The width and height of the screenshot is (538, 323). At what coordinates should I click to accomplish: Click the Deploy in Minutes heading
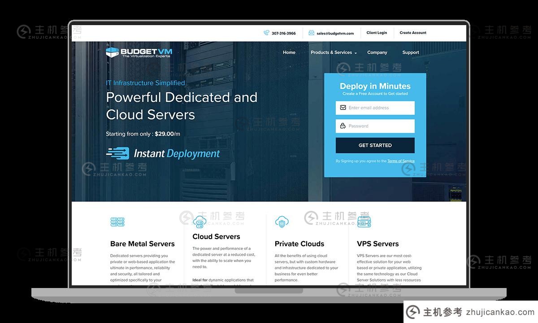click(x=375, y=86)
